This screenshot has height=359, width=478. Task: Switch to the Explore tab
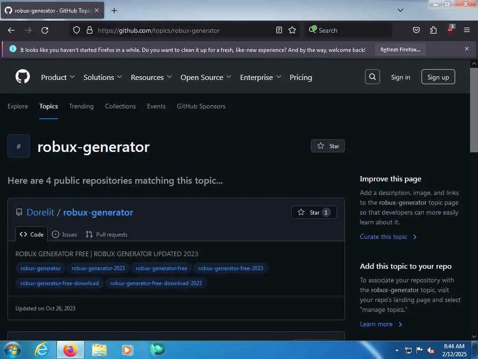(18, 106)
